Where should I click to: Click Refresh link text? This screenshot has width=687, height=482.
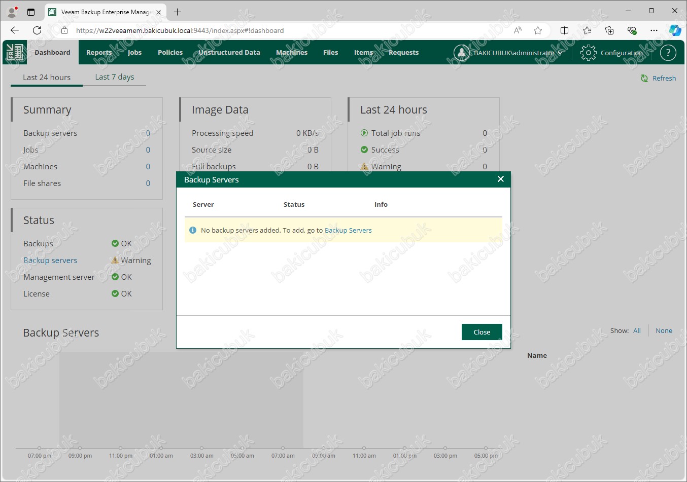[664, 78]
